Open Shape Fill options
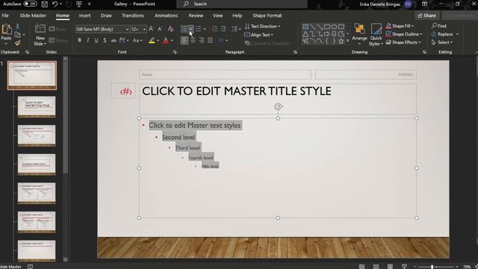Screen dimensions: 478x269 (x=400, y=26)
